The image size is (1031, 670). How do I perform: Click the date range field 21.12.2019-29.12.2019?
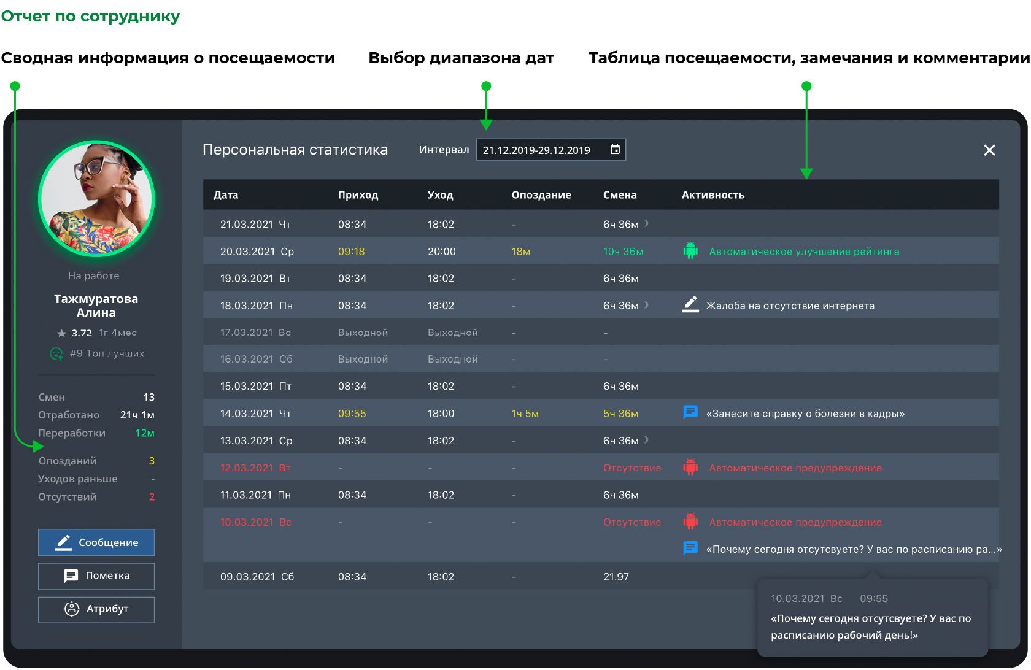pyautogui.click(x=550, y=150)
